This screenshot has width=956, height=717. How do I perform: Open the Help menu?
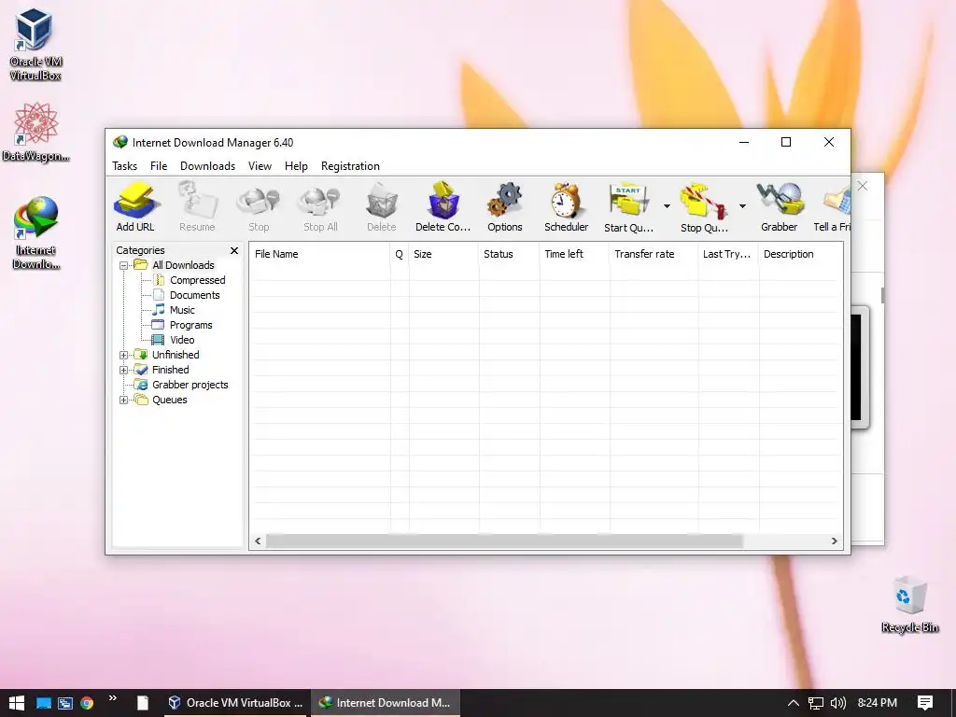coord(296,166)
